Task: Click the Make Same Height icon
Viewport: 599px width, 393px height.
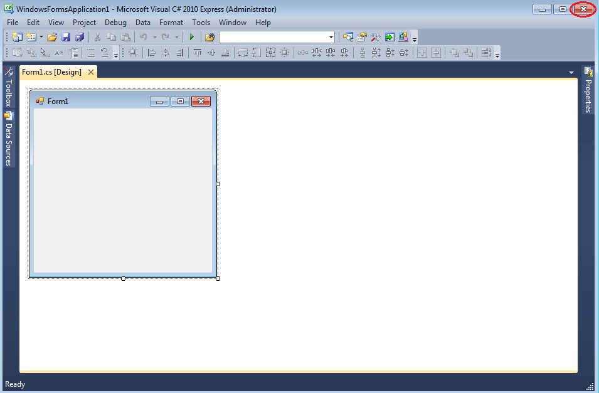Action: click(257, 52)
